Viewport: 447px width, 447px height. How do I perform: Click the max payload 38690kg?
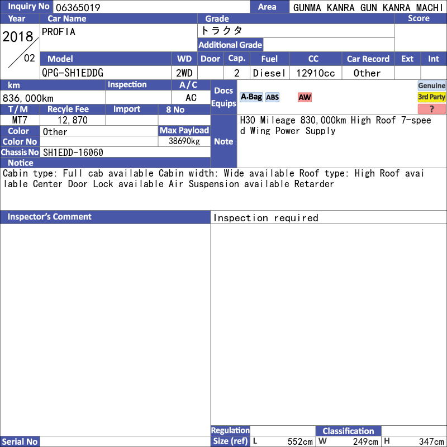(184, 141)
